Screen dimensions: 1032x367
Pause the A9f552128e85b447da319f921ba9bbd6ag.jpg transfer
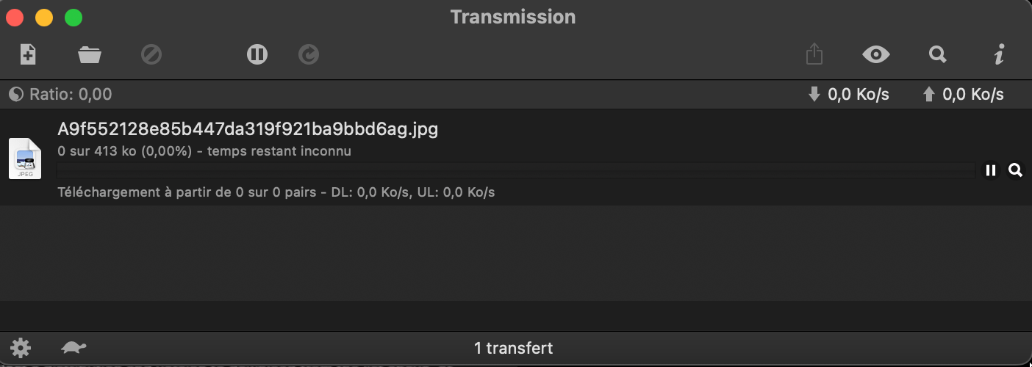[x=991, y=170]
